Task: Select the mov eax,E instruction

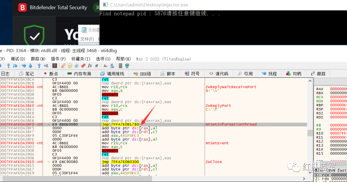Action: point(112,147)
